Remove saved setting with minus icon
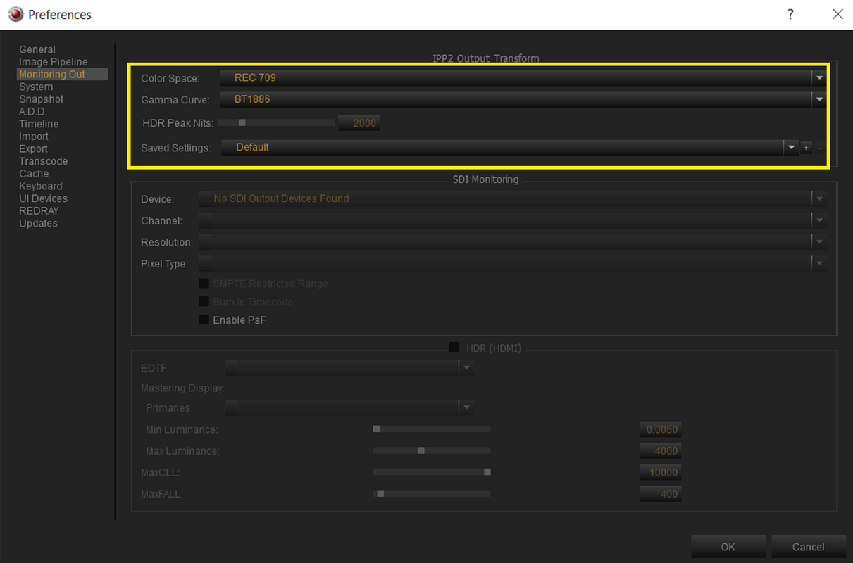Viewport: 853px width, 563px height. tap(819, 148)
